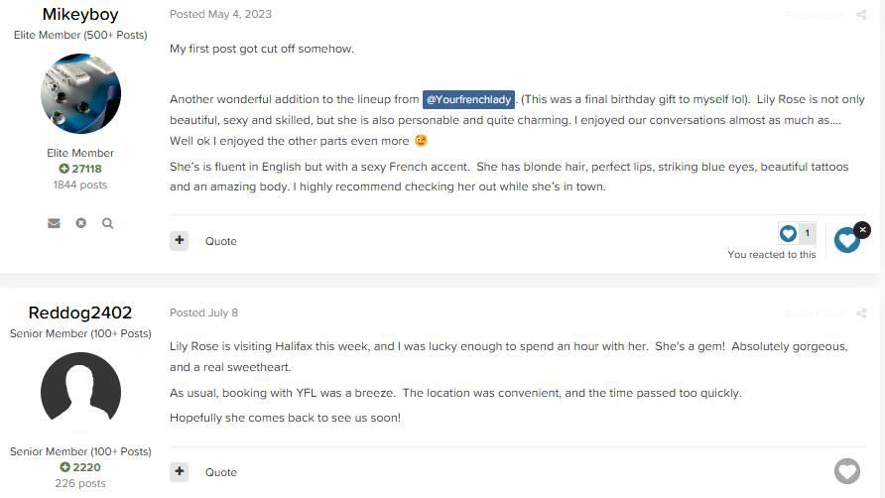Click Mikeyboy's avatar picture
Screen dimensions: 885x498
[80, 94]
